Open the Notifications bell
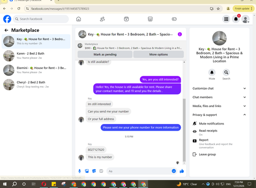The image size is (256, 188). [x=236, y=19]
